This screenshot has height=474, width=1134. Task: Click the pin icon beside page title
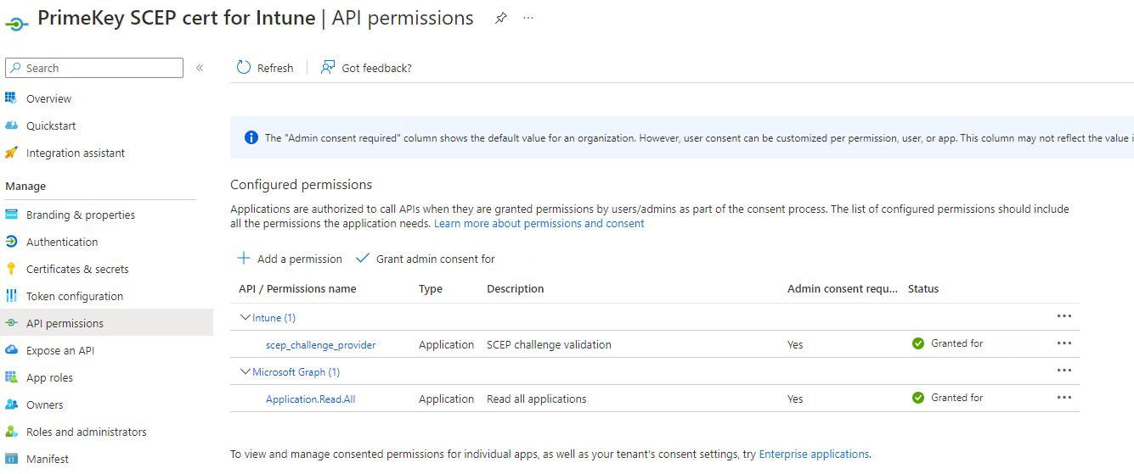click(x=501, y=19)
